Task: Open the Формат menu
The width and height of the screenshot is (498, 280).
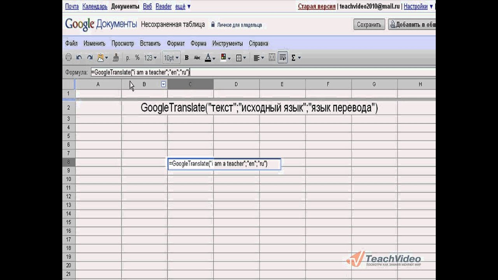Action: (176, 43)
